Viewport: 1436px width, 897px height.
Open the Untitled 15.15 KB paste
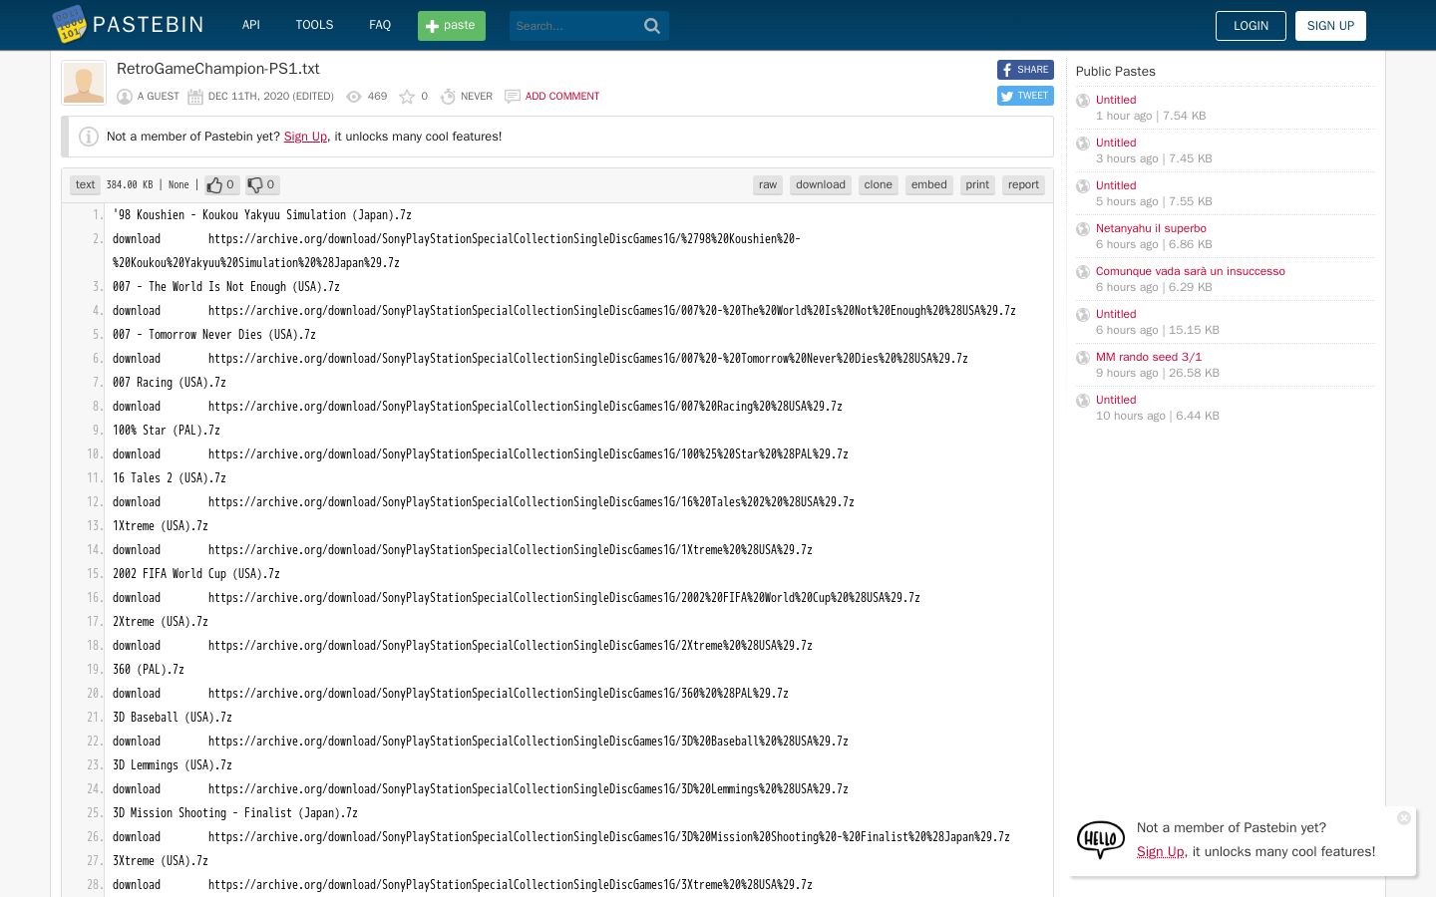(1116, 314)
